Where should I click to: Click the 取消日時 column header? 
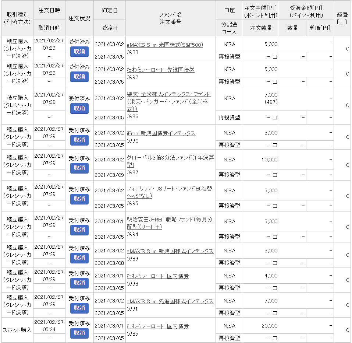pyautogui.click(x=49, y=28)
